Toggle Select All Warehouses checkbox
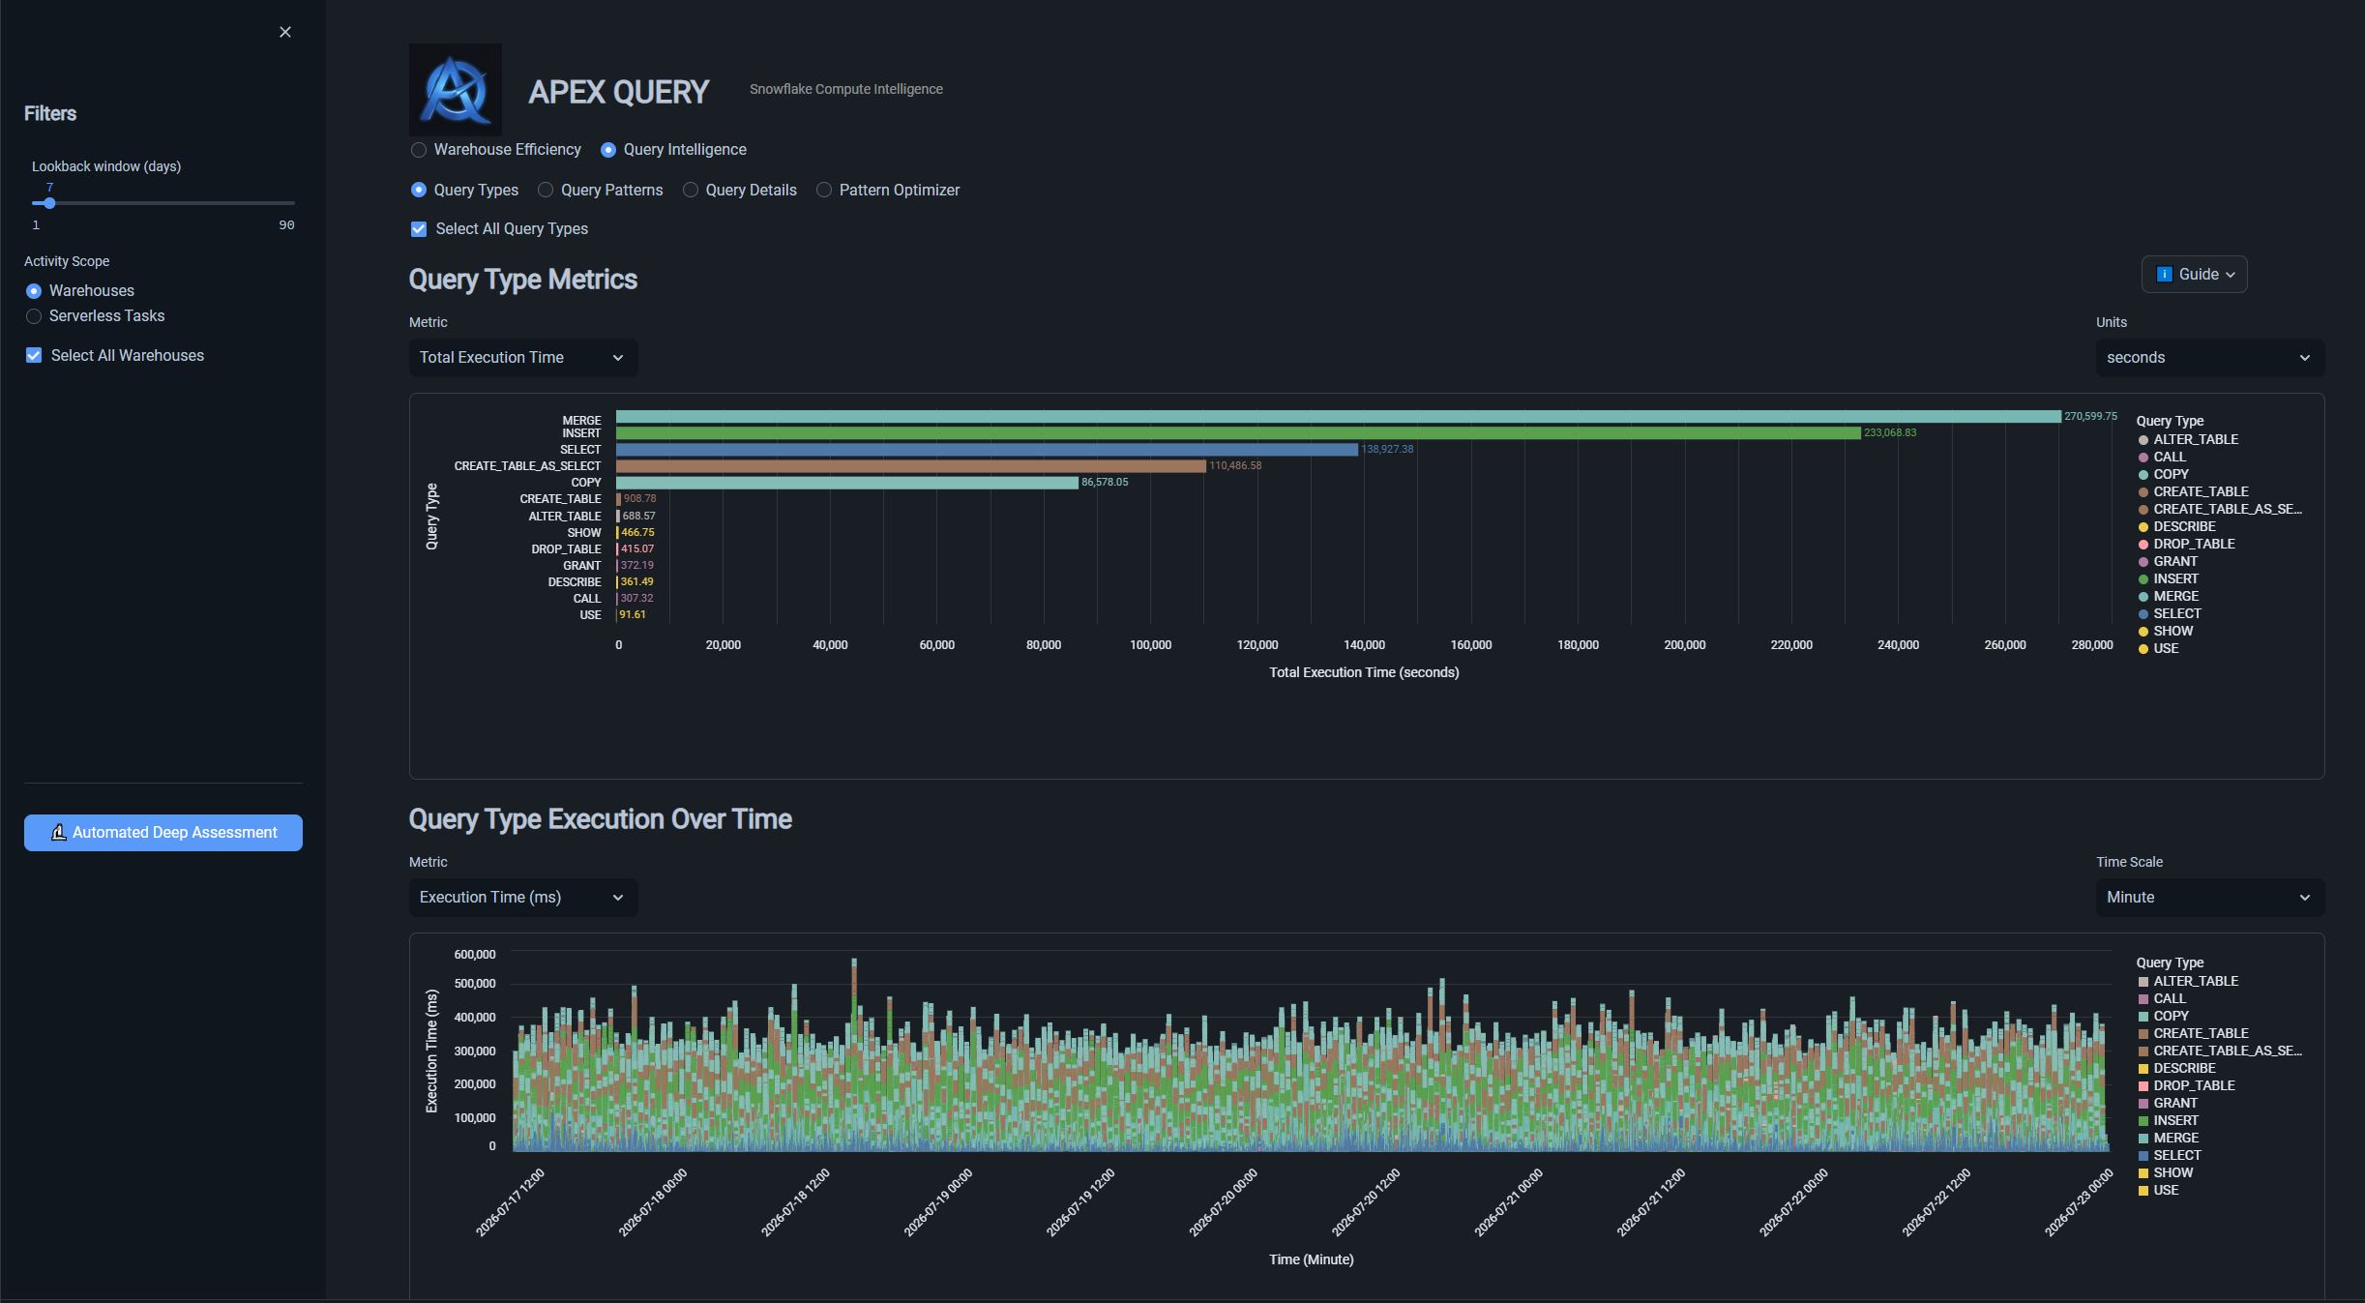The image size is (2365, 1303). 34,356
